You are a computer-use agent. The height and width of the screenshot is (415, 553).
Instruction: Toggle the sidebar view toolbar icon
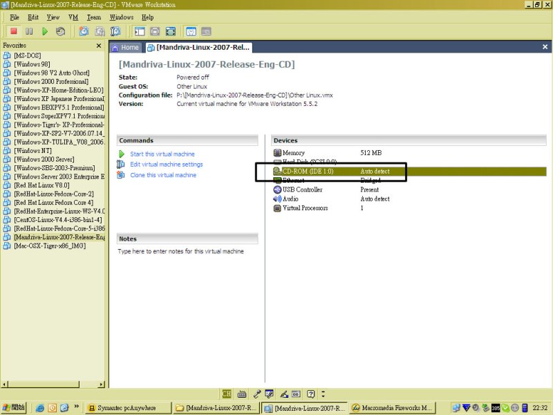click(x=140, y=31)
